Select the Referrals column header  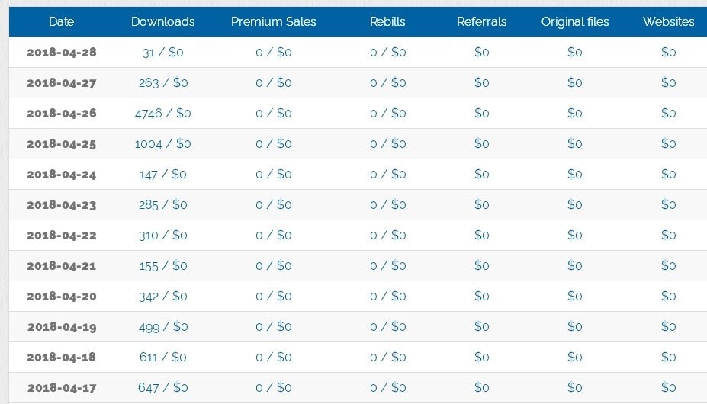[x=481, y=21]
